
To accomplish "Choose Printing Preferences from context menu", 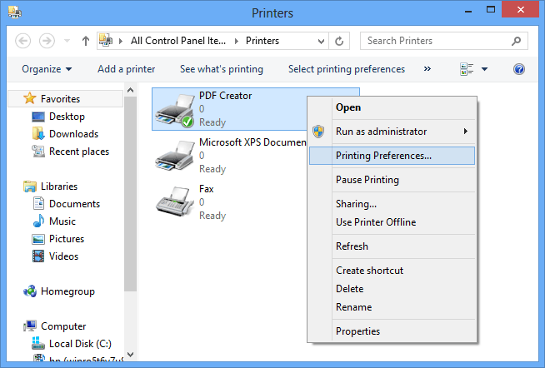I will point(383,156).
